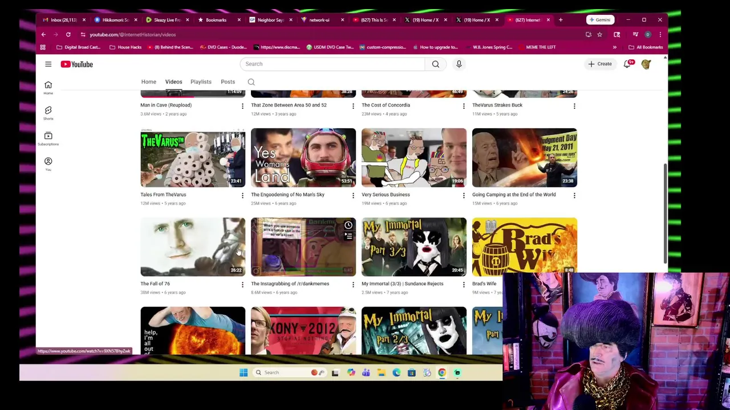Open options for TheVarus Strakes Buck
Image resolution: width=730 pixels, height=410 pixels.
574,106
